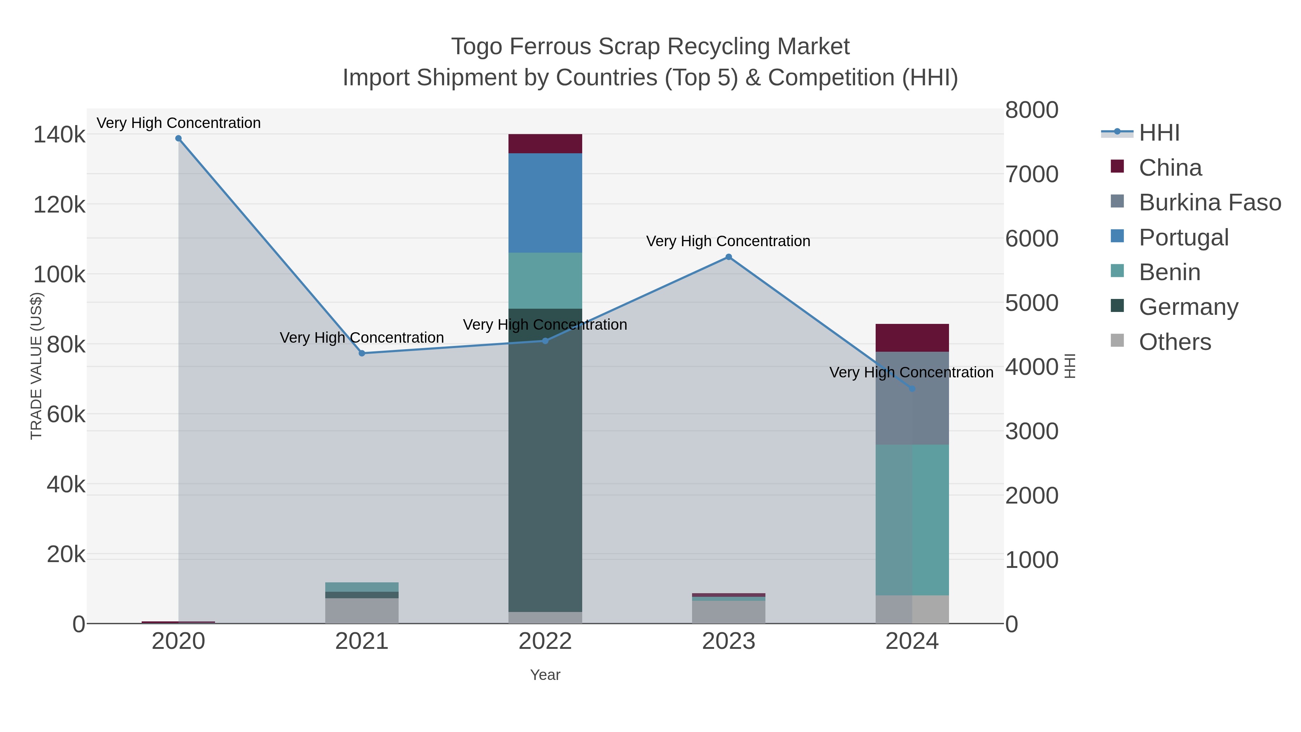
Task: Select the 2024 HHI data point
Action: [x=912, y=389]
